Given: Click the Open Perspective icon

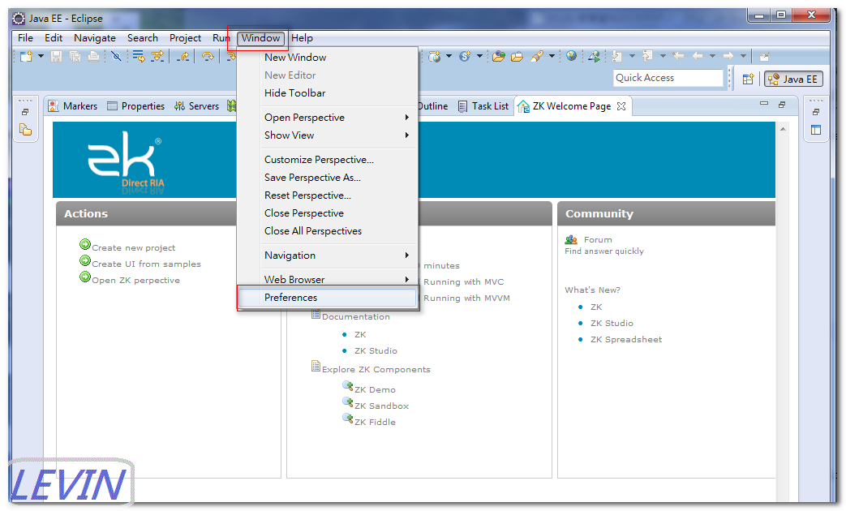Looking at the screenshot, I should (748, 79).
